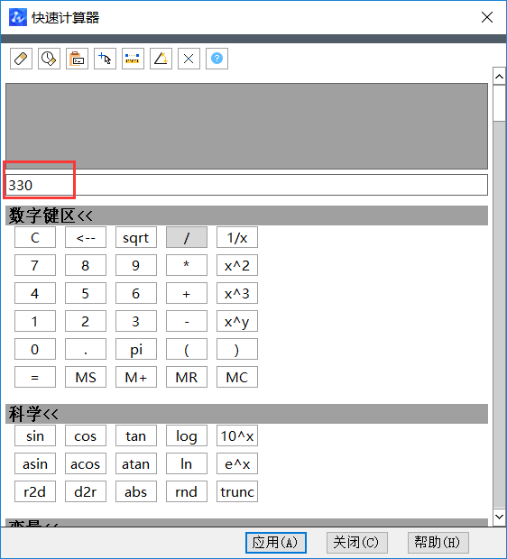Viewport: 507px width, 559px height.
Task: Click the acos function button
Action: click(x=86, y=463)
